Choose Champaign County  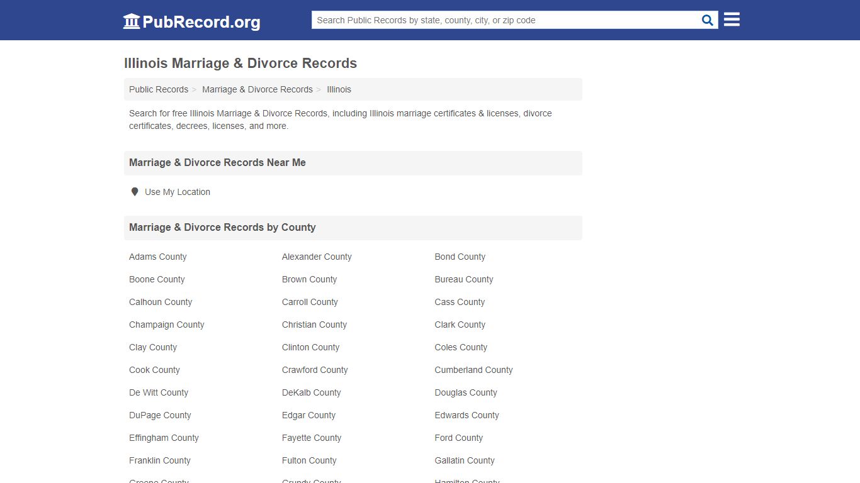(x=167, y=325)
